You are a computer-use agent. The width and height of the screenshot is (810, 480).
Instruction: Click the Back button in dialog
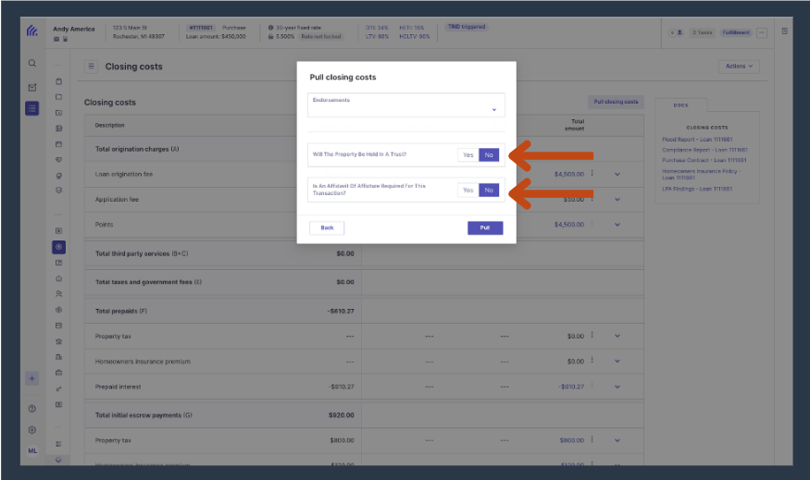[327, 228]
